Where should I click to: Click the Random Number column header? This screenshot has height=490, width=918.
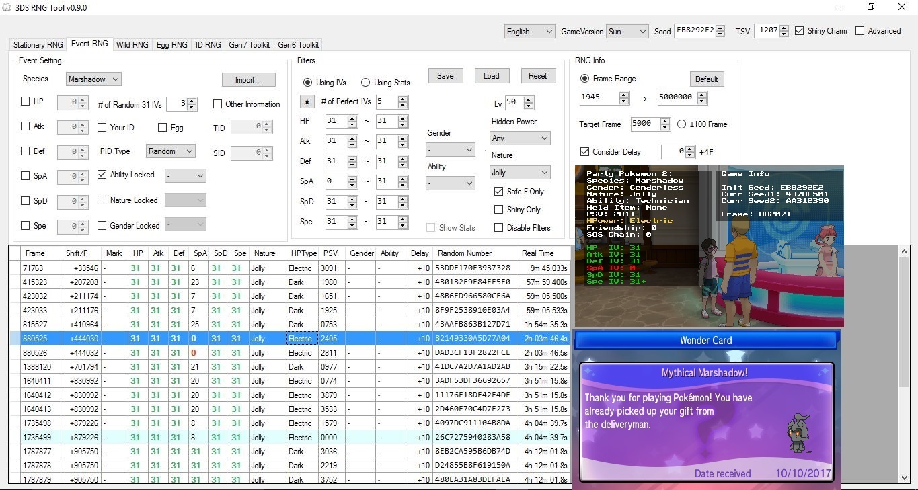(474, 253)
